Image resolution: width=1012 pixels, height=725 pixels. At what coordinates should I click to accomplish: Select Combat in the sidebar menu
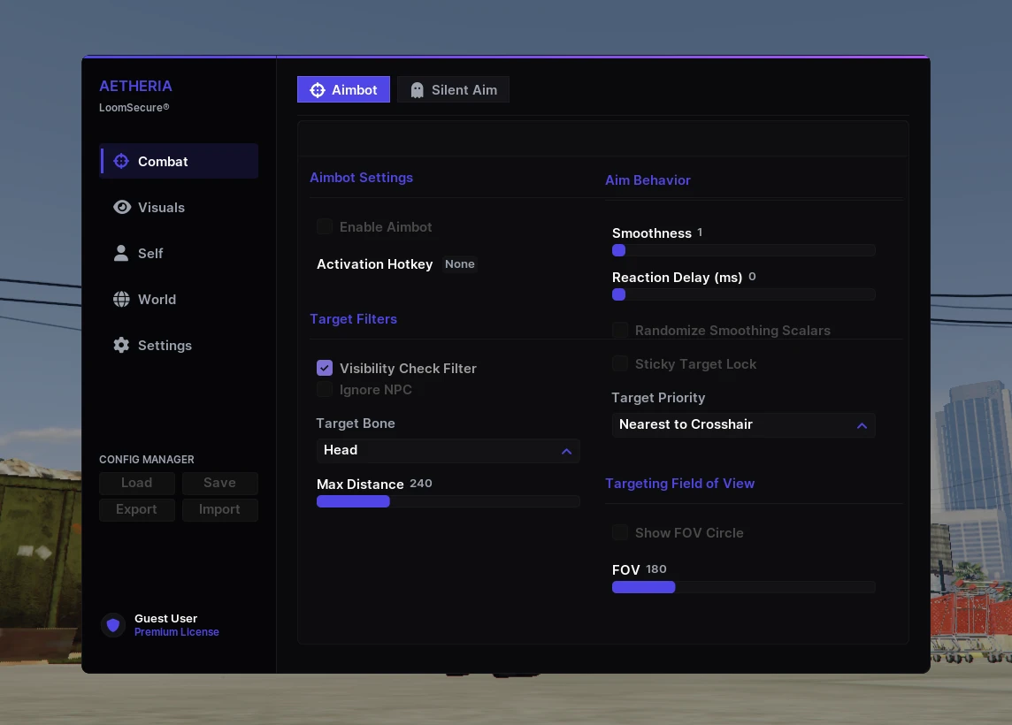tap(180, 161)
